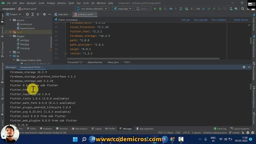This screenshot has height=144, width=256.
Task: Open the Event Log button
Action: [x=220, y=129]
